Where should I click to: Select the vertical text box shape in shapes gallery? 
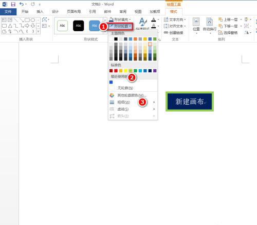pos(10,20)
